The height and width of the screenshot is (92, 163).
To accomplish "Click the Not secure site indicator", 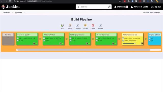I will coord(19,1).
